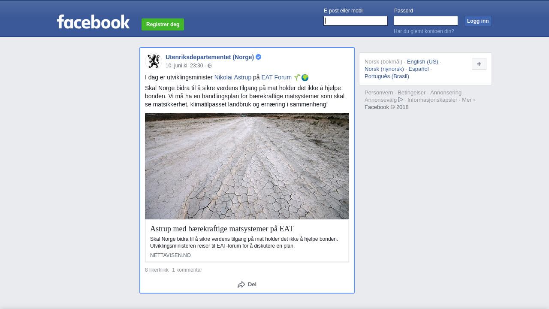Switch language to Norsk (nynorsk)
549x309 pixels.
pyautogui.click(x=384, y=69)
